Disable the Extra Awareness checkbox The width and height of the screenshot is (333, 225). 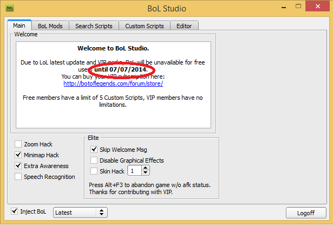pyautogui.click(x=18, y=165)
